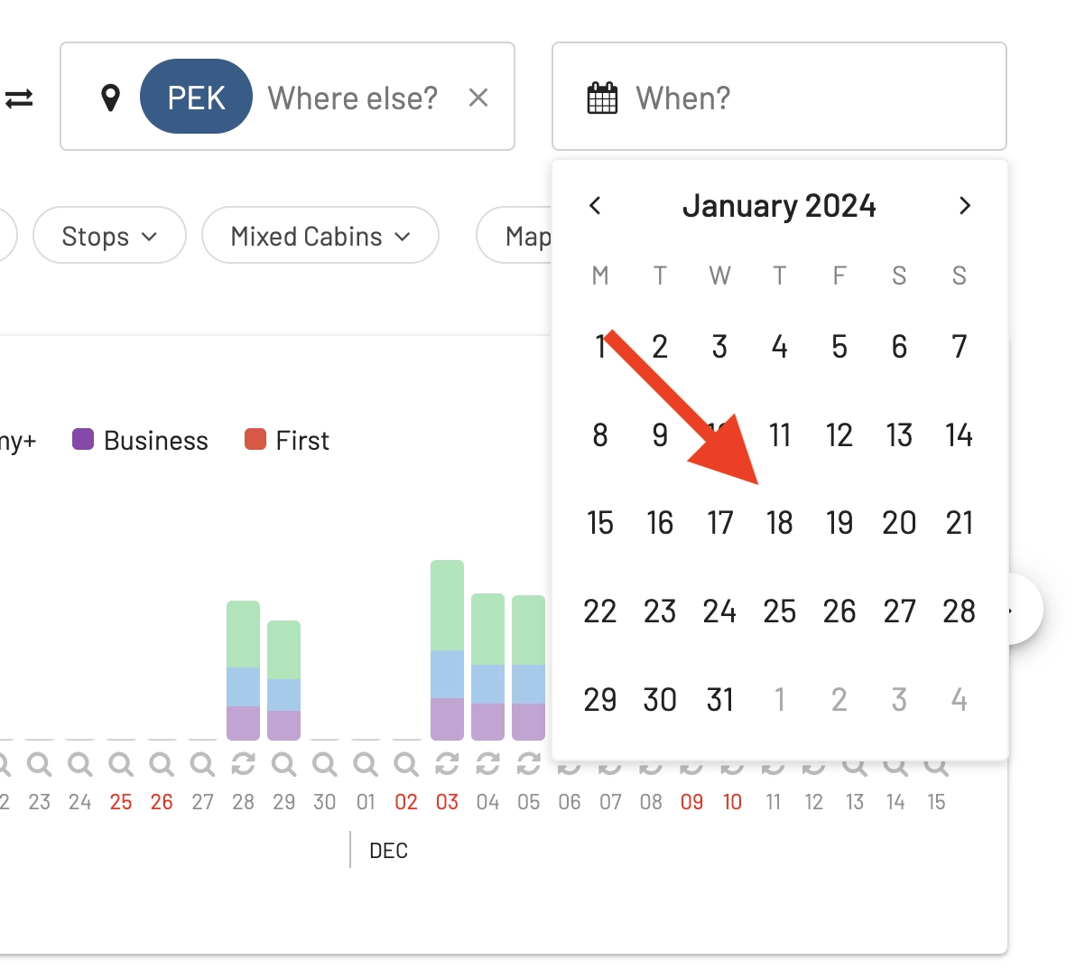
Task: Toggle the First class legend item
Action: coord(287,440)
